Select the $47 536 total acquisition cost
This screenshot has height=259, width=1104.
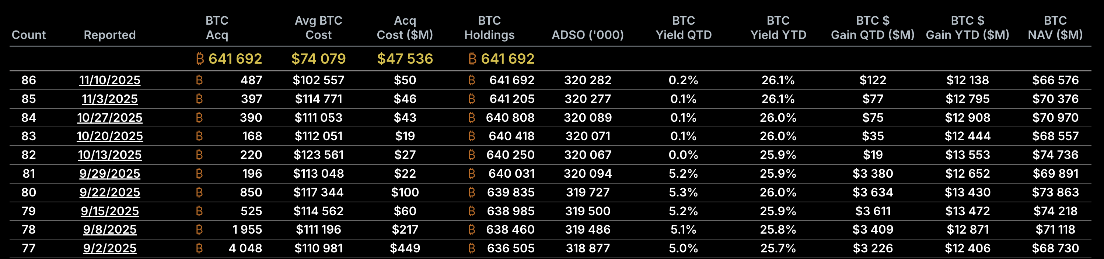(x=405, y=58)
